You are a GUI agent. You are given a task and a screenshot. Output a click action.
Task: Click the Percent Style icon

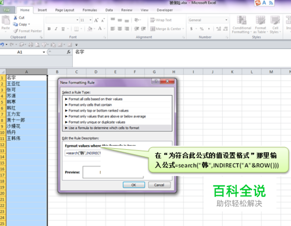(202, 29)
